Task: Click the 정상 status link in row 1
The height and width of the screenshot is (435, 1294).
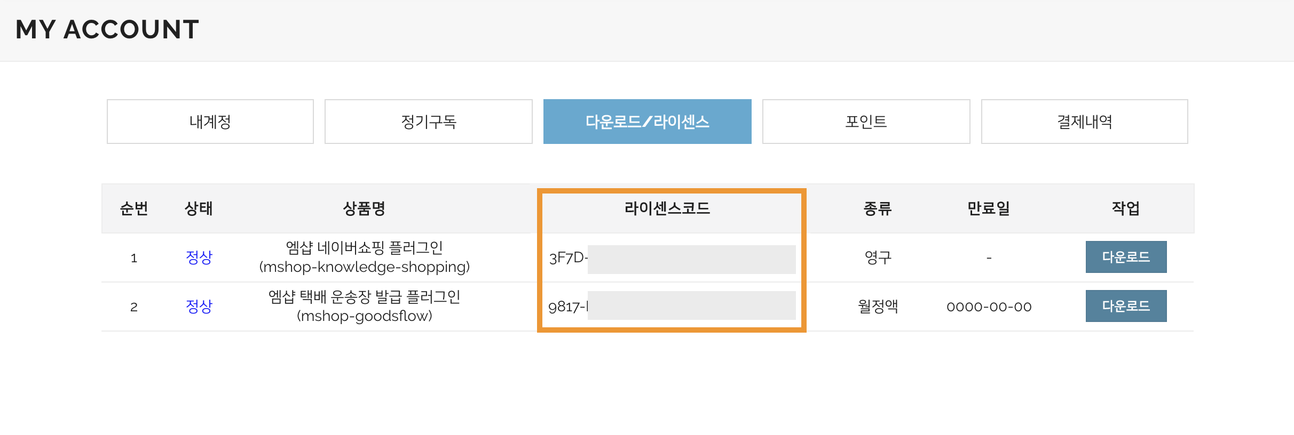Action: click(199, 257)
